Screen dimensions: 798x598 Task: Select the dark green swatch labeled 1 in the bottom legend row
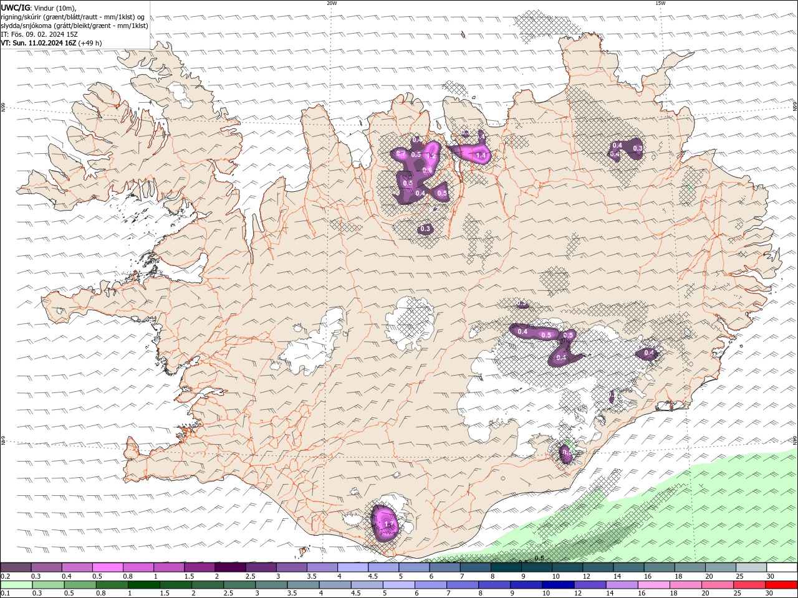(x=143, y=585)
